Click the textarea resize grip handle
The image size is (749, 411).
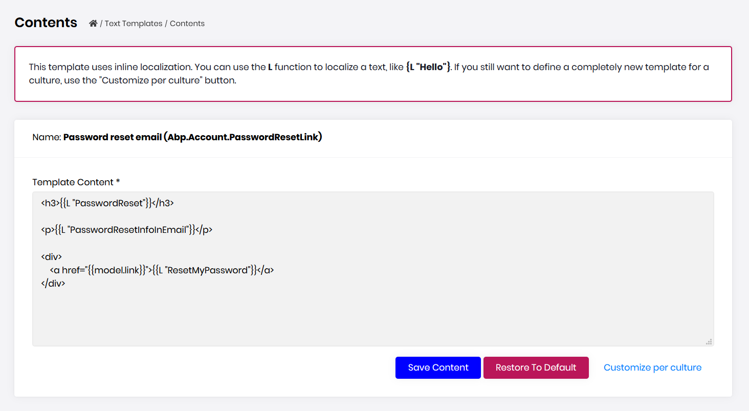coord(709,342)
